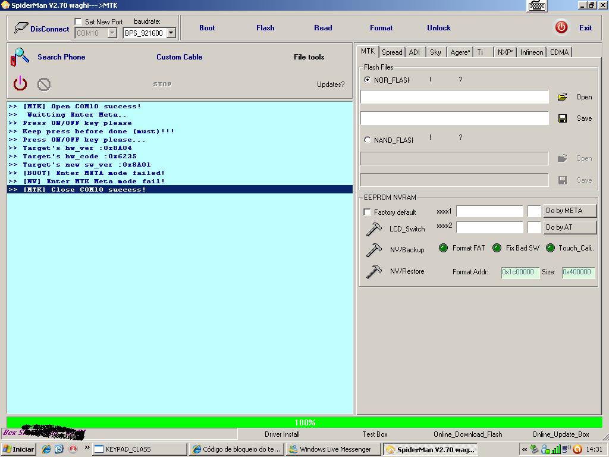Switch to the CDMA tab
The image size is (609, 457).
559,52
